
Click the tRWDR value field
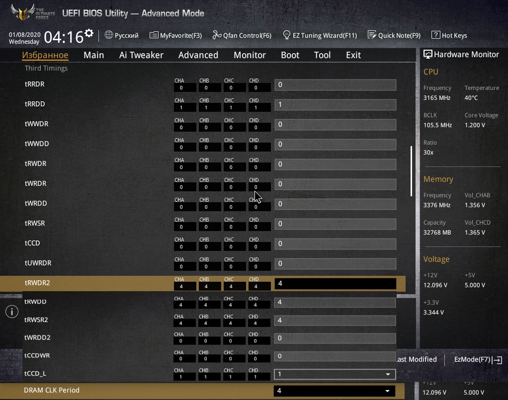[x=336, y=164]
